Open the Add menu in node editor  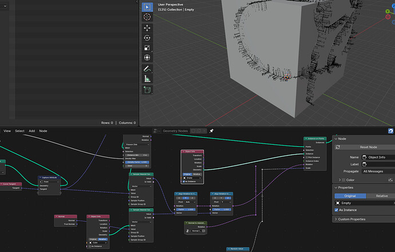(x=31, y=131)
